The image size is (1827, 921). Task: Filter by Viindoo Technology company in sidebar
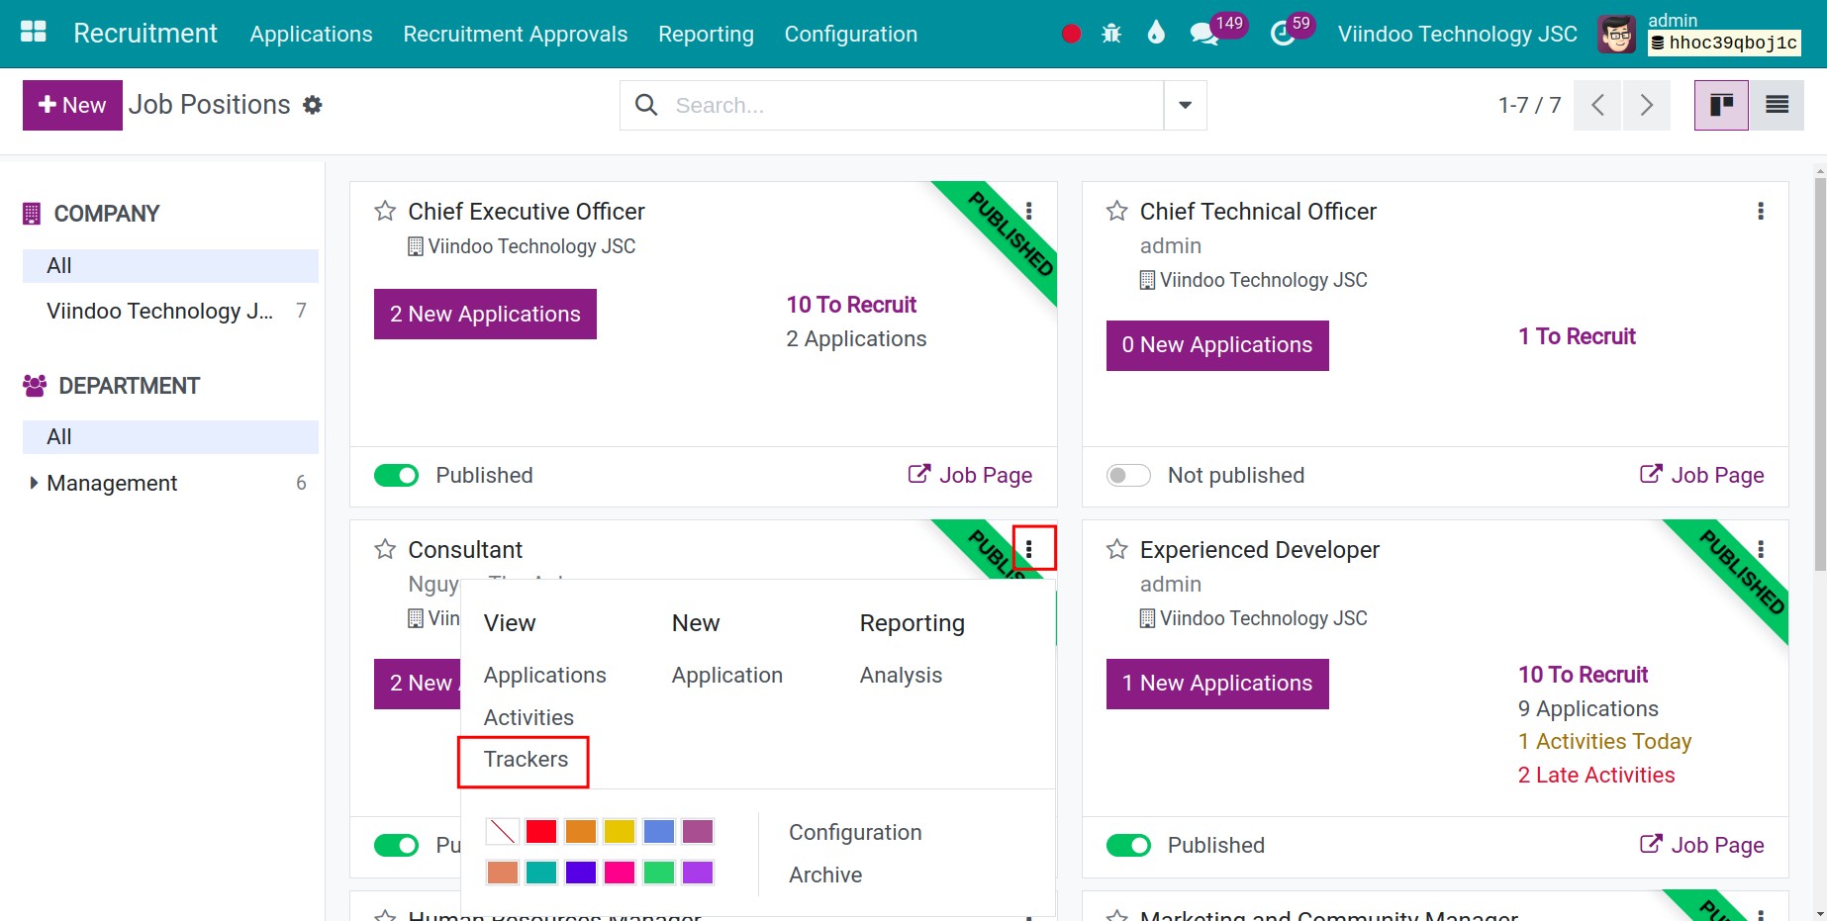click(x=170, y=311)
